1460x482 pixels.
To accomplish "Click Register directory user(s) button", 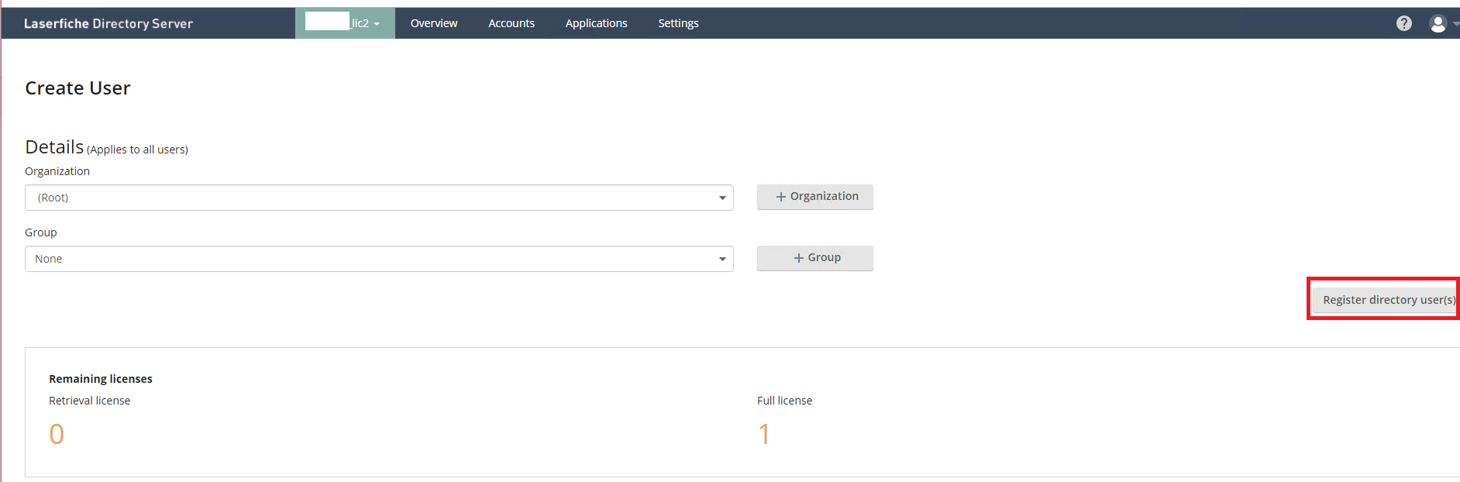I will (1386, 300).
